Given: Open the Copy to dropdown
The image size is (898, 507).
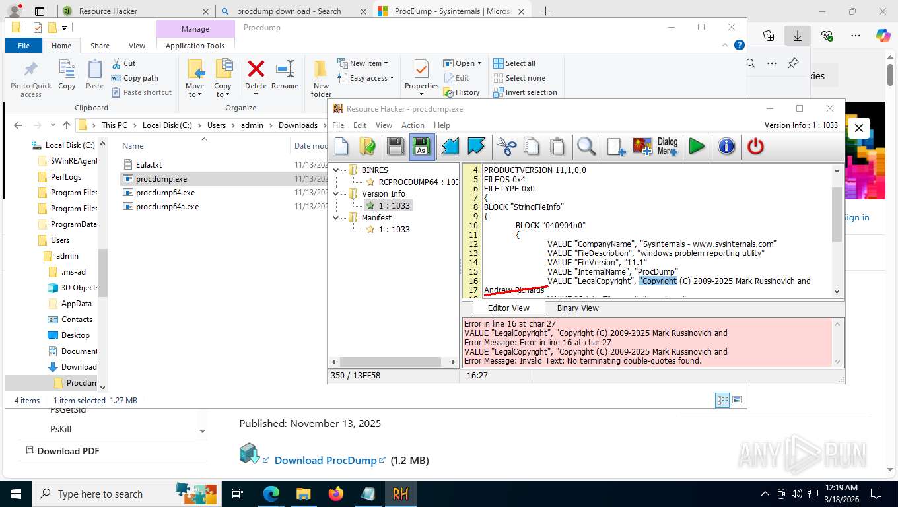Looking at the screenshot, I should click(x=223, y=90).
